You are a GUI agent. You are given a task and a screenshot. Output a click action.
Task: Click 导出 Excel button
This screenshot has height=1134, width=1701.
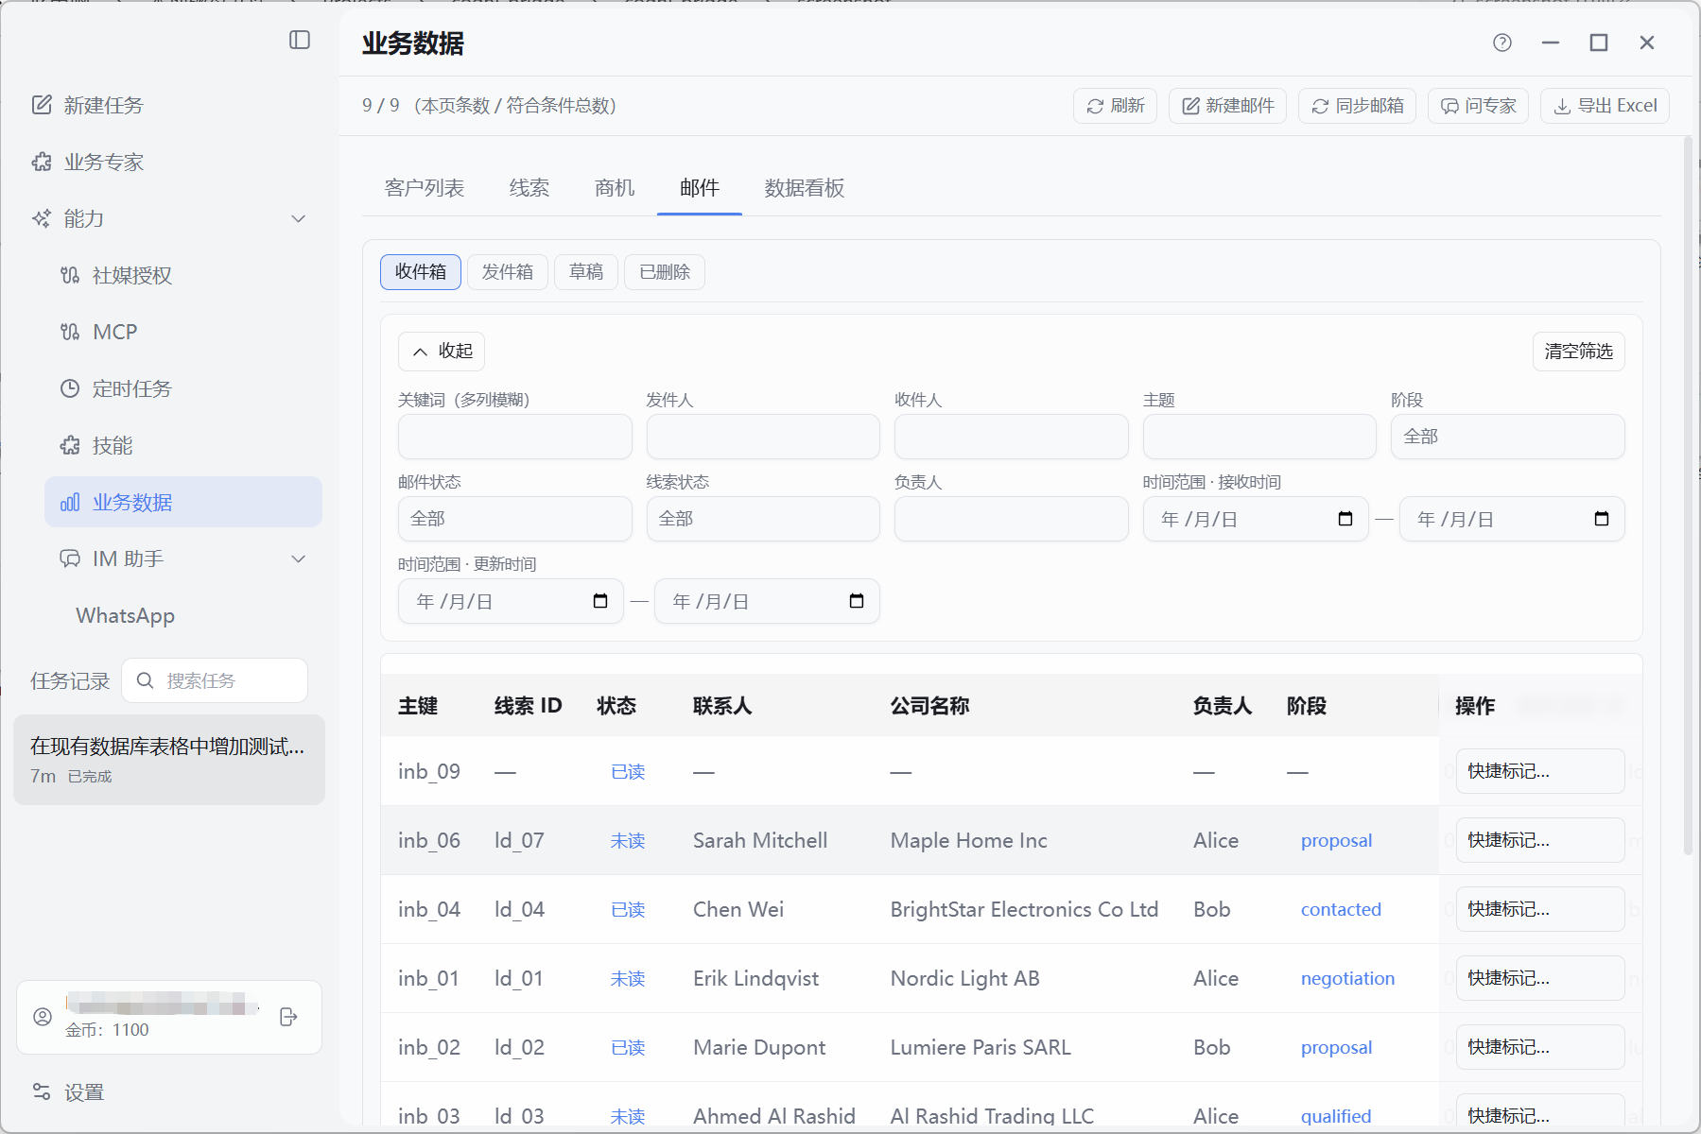coord(1605,106)
